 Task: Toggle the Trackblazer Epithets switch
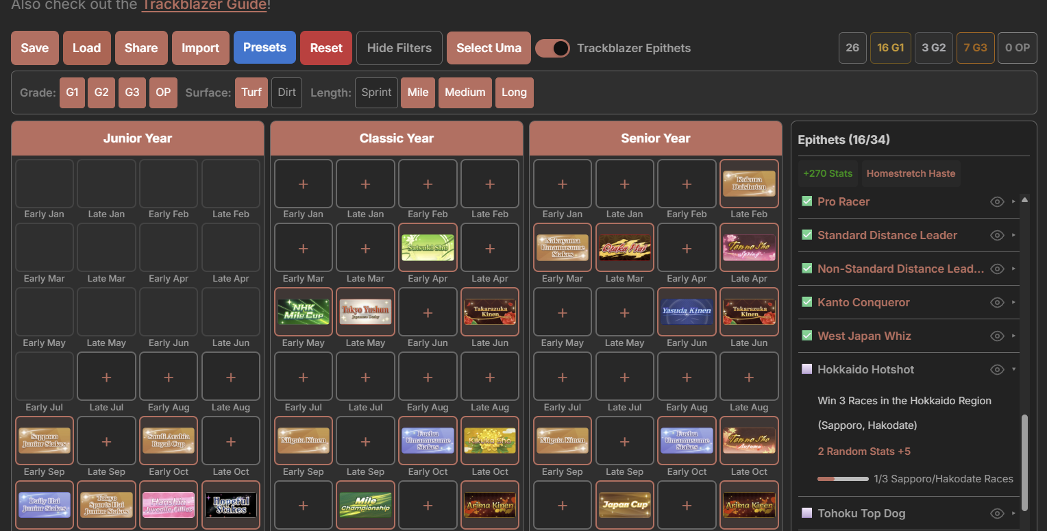click(x=552, y=48)
